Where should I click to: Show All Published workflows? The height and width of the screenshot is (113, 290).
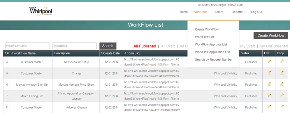point(145,46)
